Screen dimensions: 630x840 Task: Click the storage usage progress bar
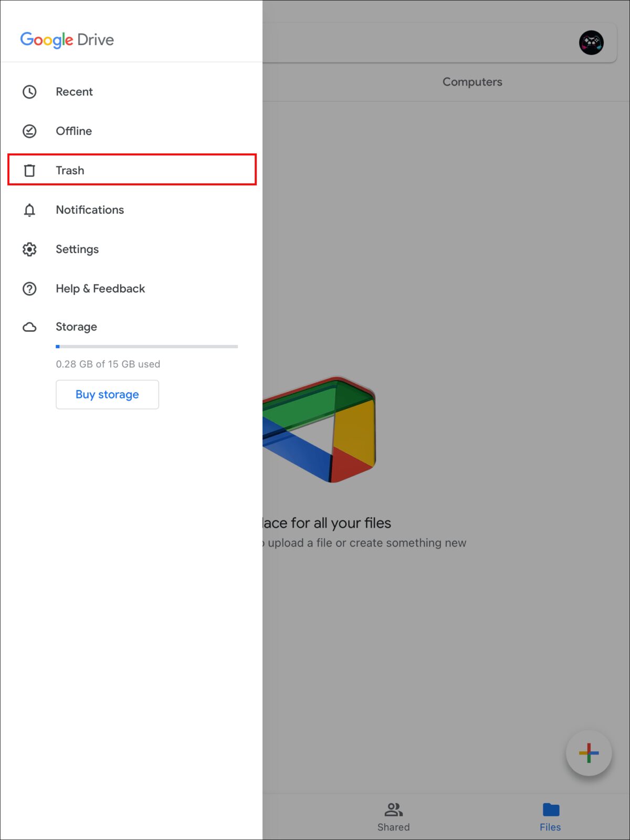146,346
